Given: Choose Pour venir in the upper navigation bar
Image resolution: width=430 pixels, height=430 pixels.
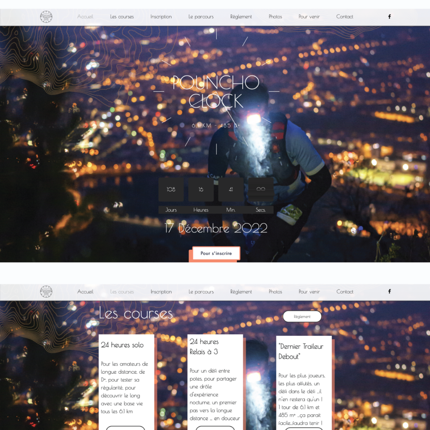Looking at the screenshot, I should click(309, 17).
